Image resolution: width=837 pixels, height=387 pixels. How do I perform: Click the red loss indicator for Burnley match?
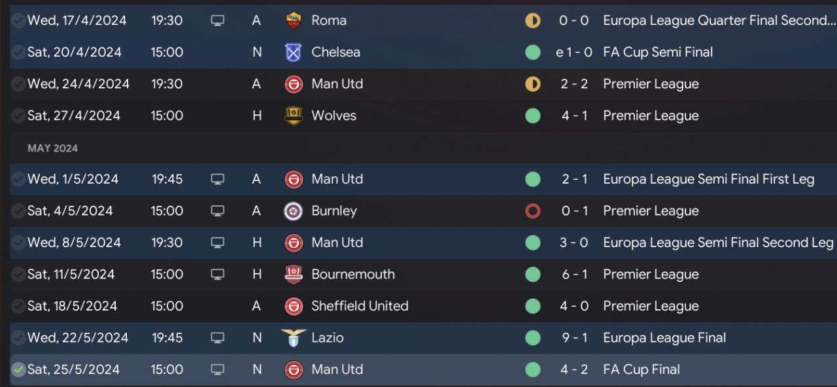[533, 211]
